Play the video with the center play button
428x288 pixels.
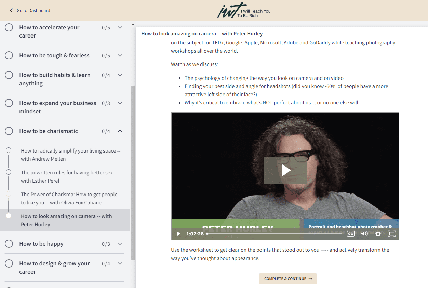[285, 170]
